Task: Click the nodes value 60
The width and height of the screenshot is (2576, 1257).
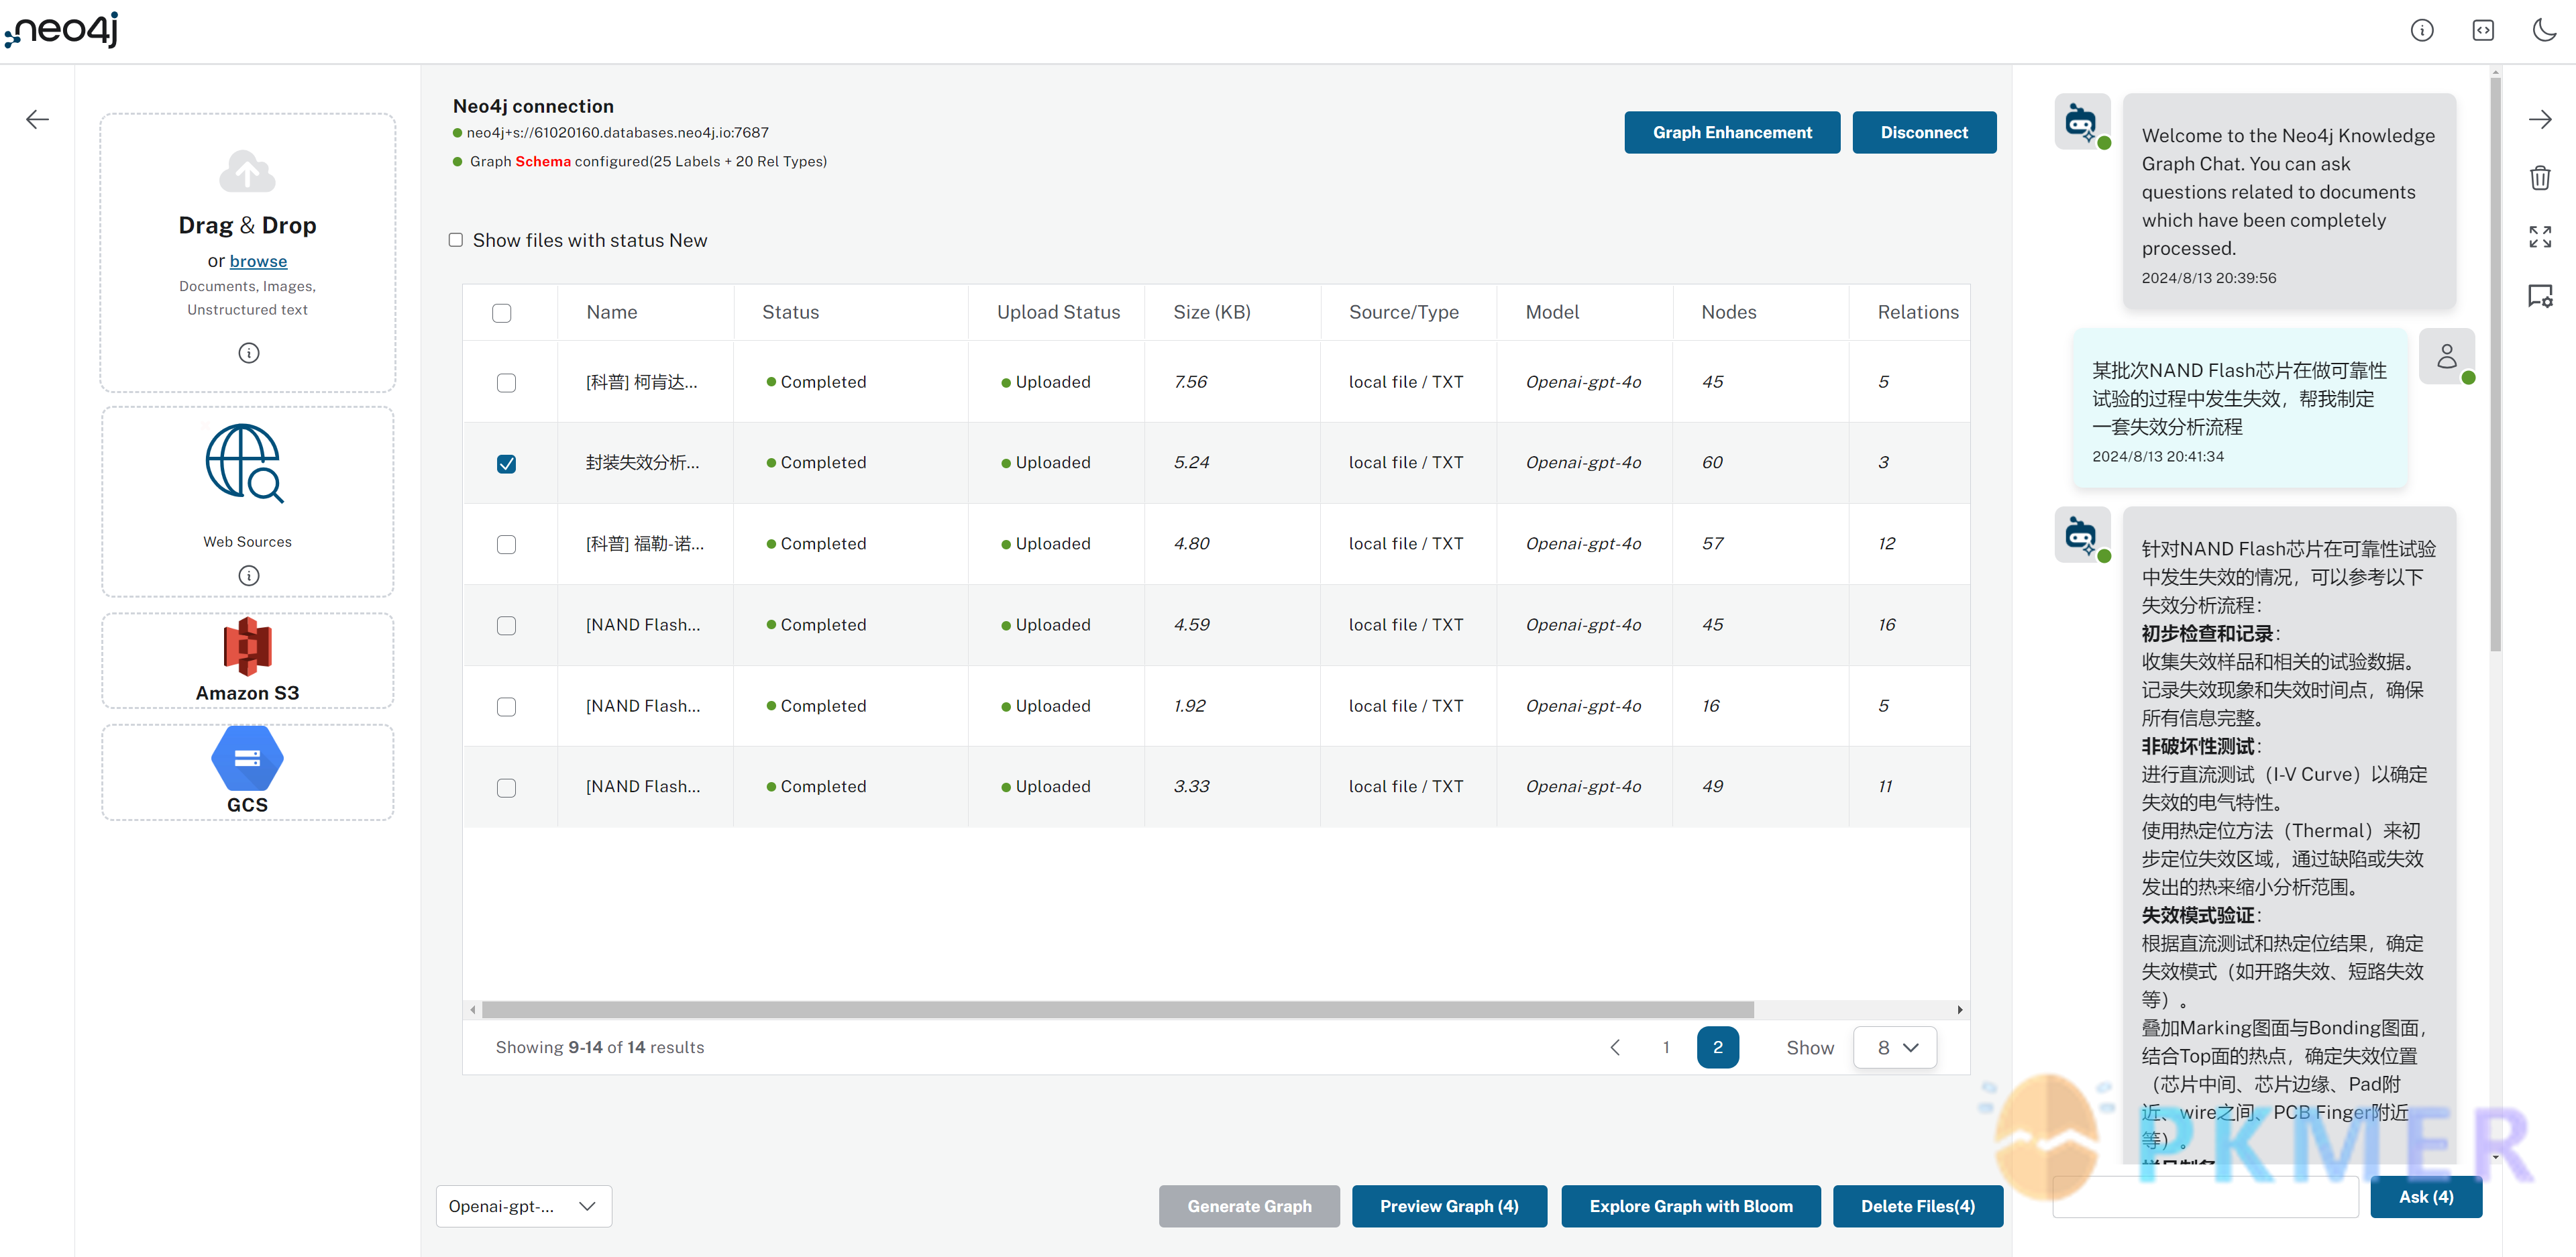Action: coord(1712,463)
